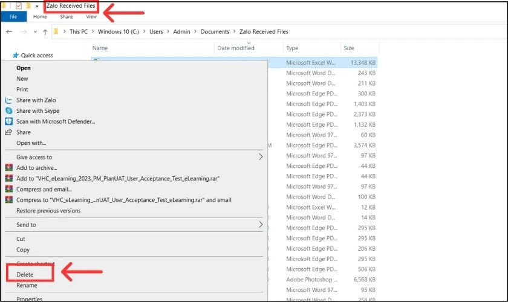Image resolution: width=508 pixels, height=302 pixels.
Task: Expand chevron after Documents in path
Action: point(234,31)
